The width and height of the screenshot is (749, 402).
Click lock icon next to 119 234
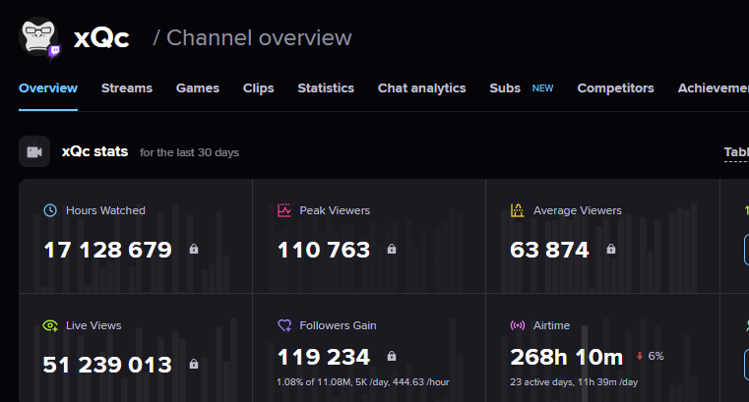coord(391,356)
